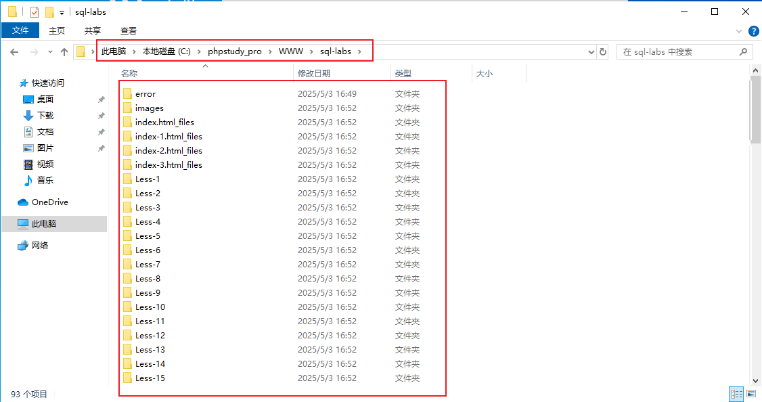This screenshot has width=762, height=402.
Task: Unpin 桌面 using its pin icon
Action: pos(101,99)
